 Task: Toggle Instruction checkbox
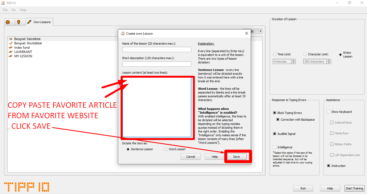[329, 166]
